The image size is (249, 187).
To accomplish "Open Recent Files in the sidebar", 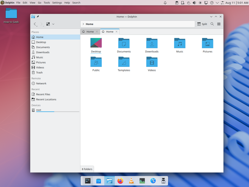I will point(43,94).
